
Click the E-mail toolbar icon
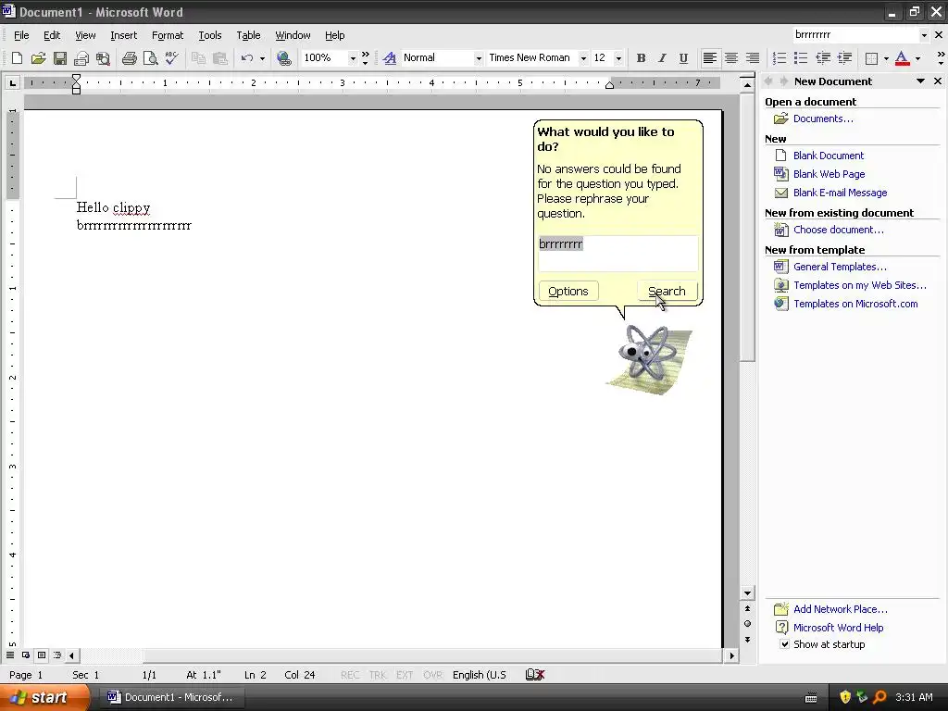point(81,58)
